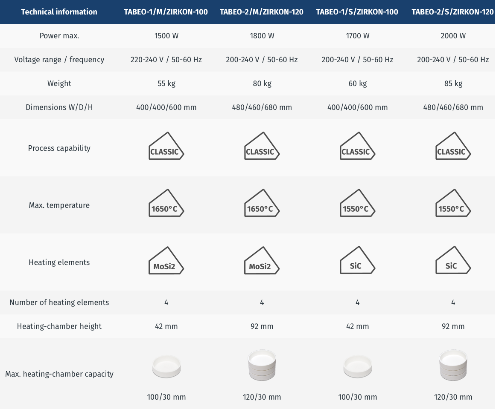This screenshot has height=409, width=496.
Task: Click MoSi2 heating element icon for TABEO-2/M
Action: pyautogui.click(x=262, y=262)
